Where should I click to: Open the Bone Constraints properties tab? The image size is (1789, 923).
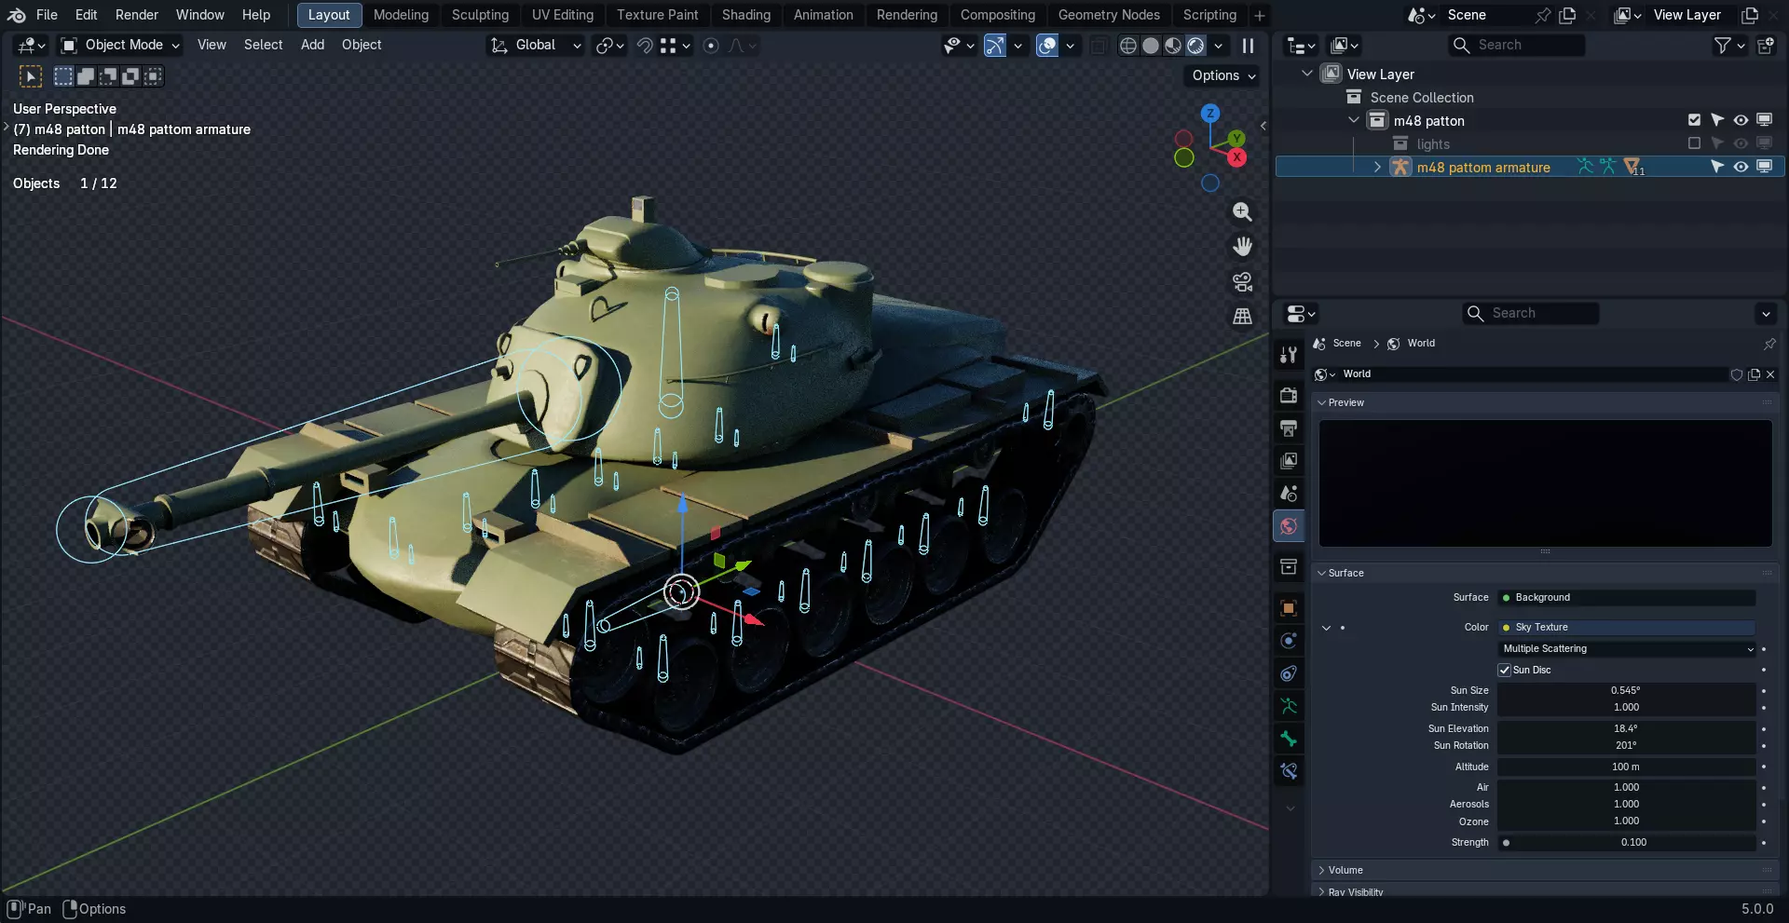pos(1289,771)
